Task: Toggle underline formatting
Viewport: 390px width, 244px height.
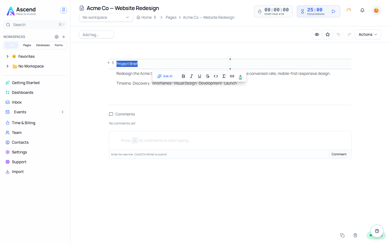Action: pos(200,76)
